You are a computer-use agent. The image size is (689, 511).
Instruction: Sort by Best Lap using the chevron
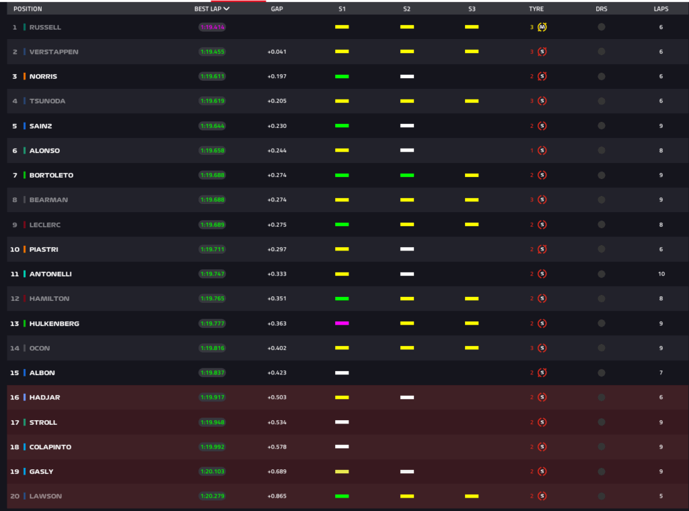tap(227, 9)
